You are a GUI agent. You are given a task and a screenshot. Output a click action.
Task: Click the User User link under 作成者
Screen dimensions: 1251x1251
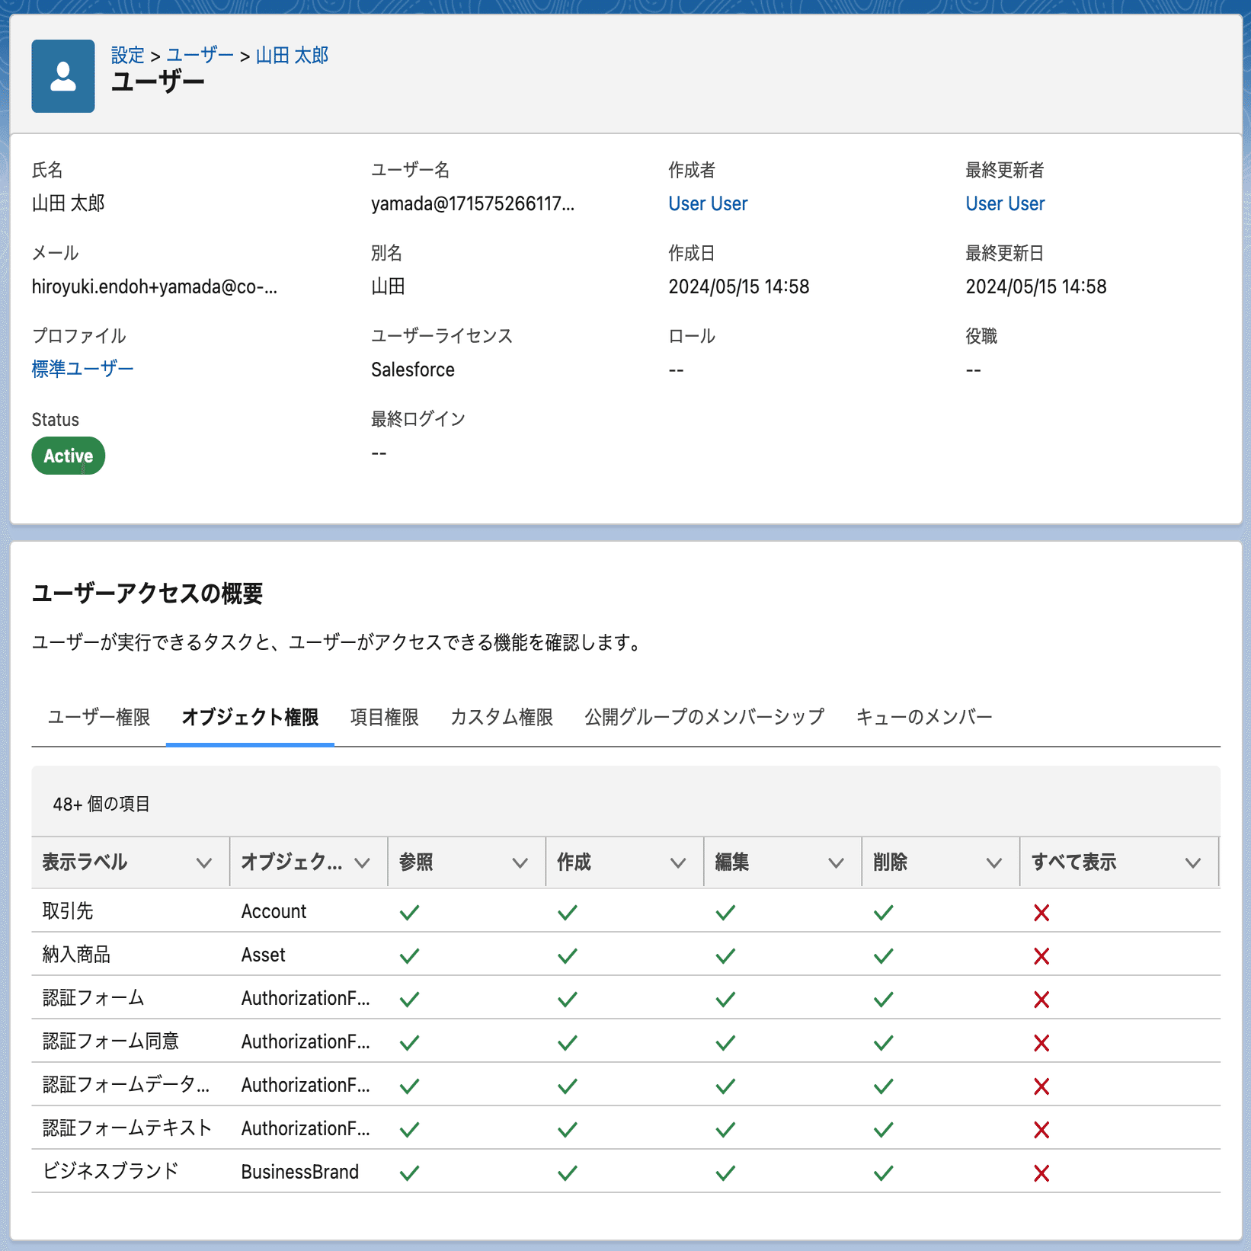tap(707, 203)
